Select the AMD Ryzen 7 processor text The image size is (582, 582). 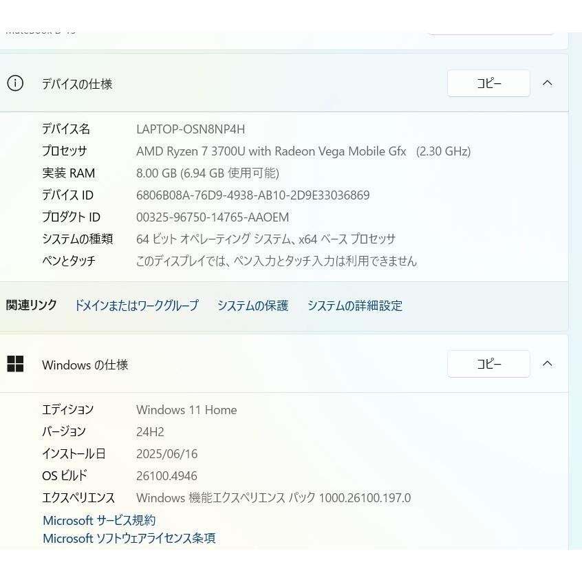pos(304,151)
